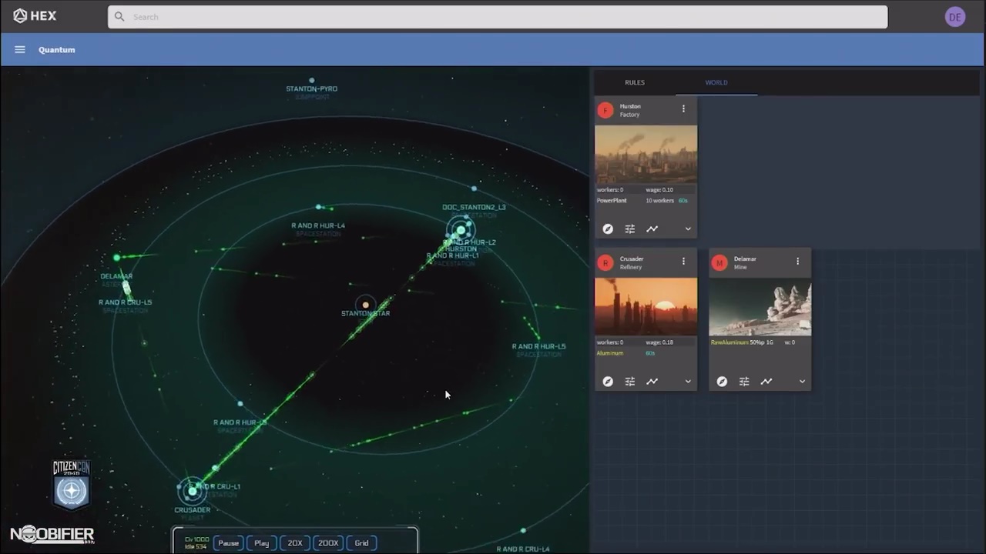Click the red R avatar on Crusader card

point(605,262)
